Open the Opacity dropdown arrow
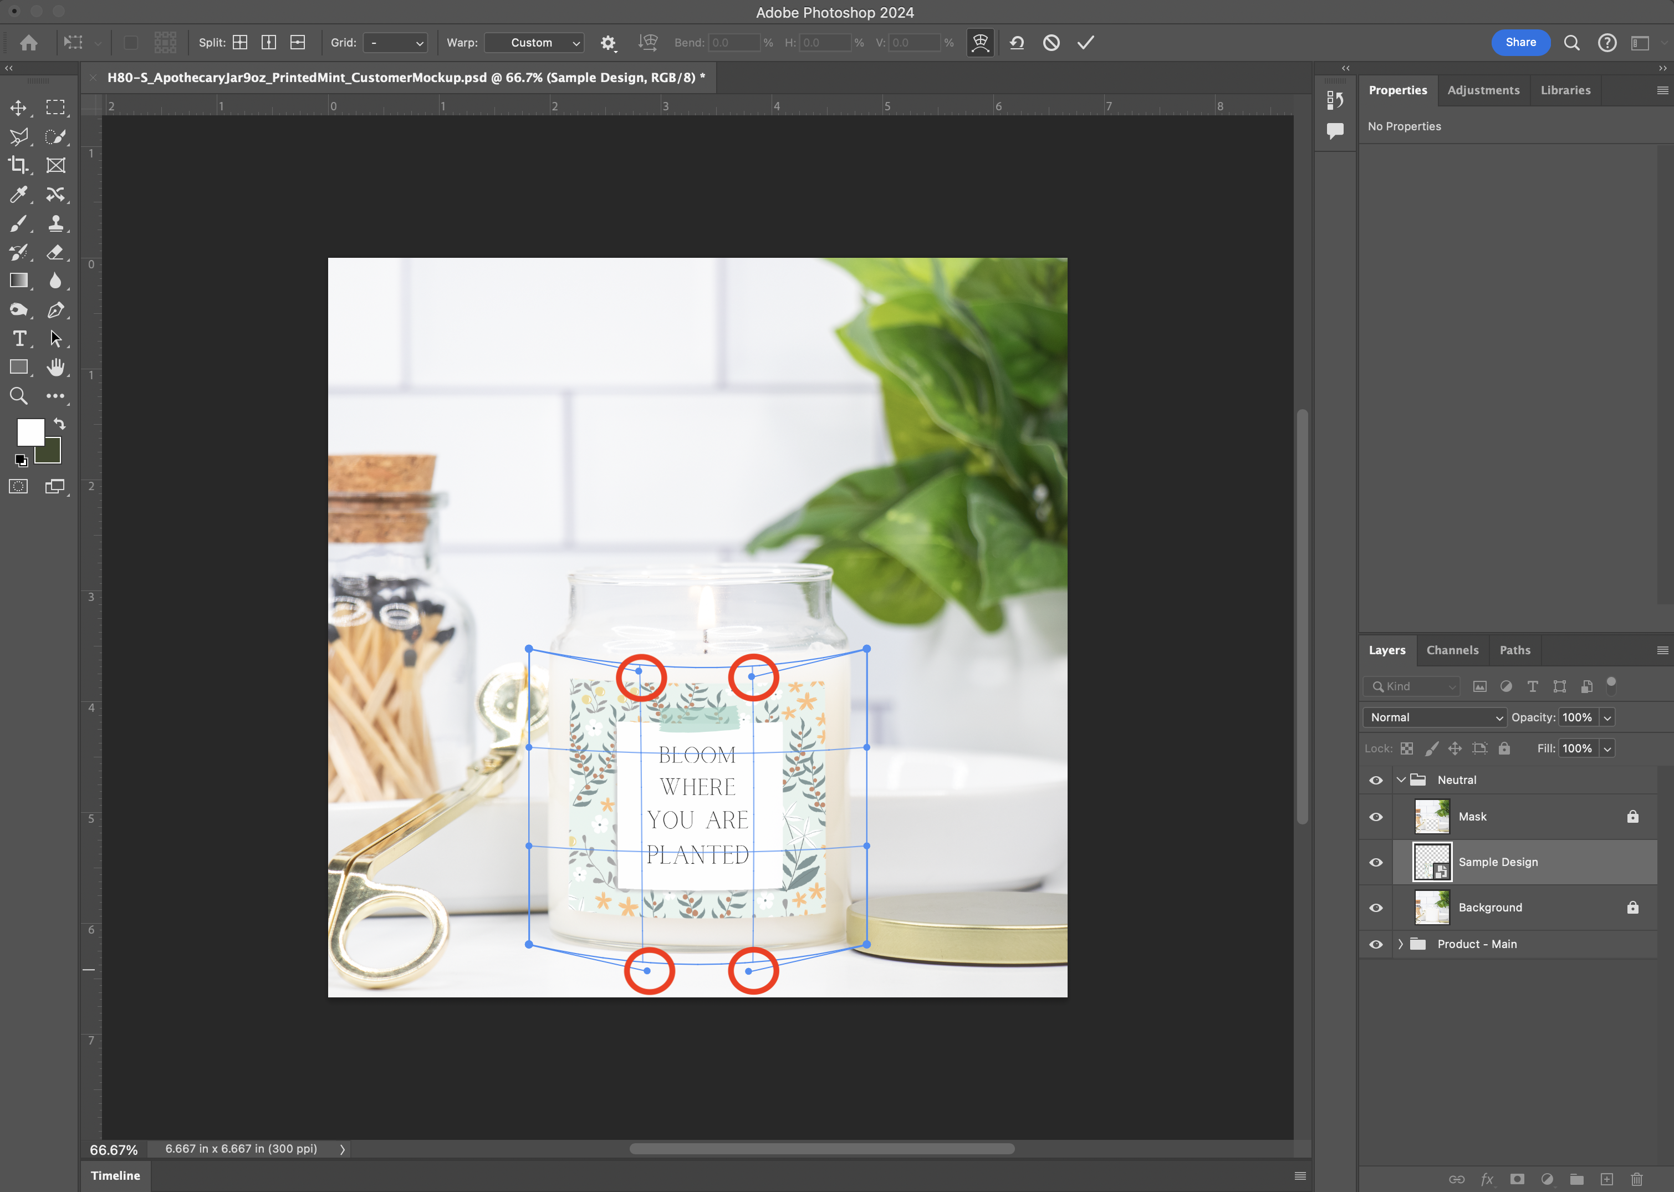This screenshot has height=1192, width=1674. (x=1607, y=718)
